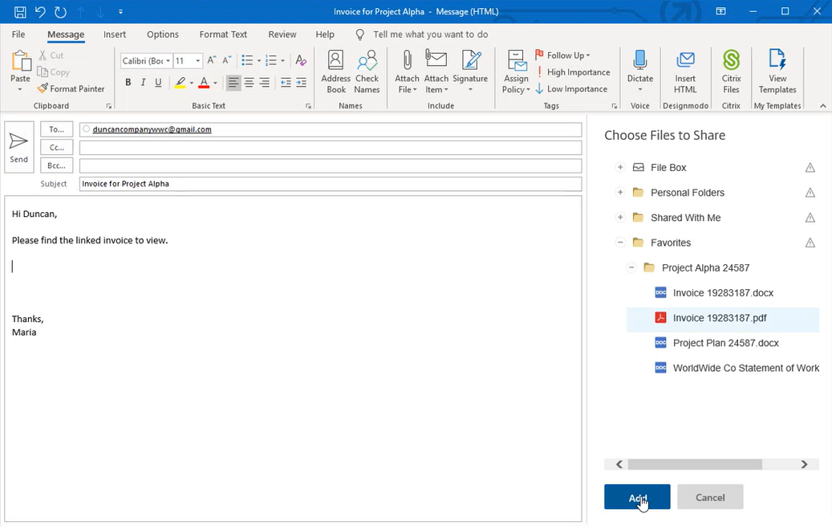Collapse the Favorites folder

pos(620,243)
